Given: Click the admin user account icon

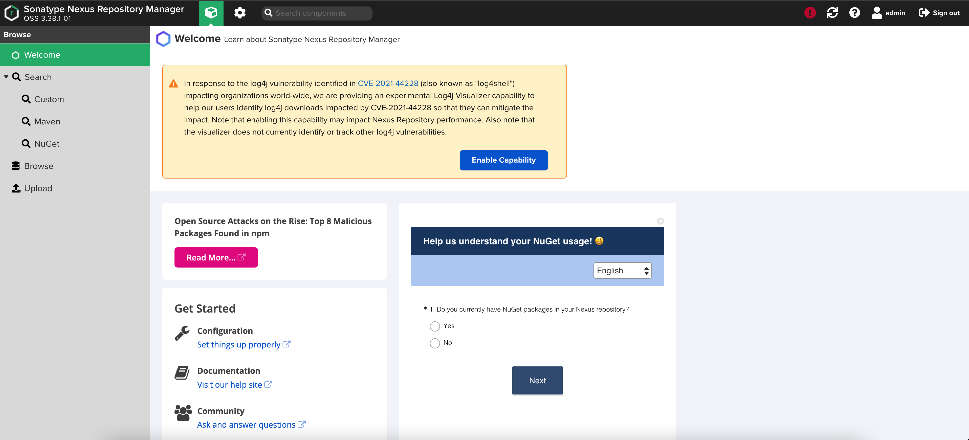Looking at the screenshot, I should tap(876, 13).
